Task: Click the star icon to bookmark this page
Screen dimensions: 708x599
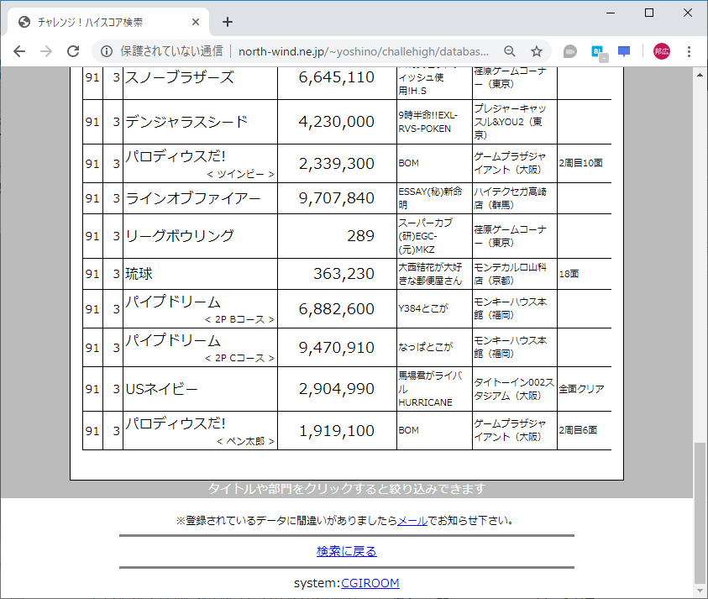Action: click(x=535, y=51)
